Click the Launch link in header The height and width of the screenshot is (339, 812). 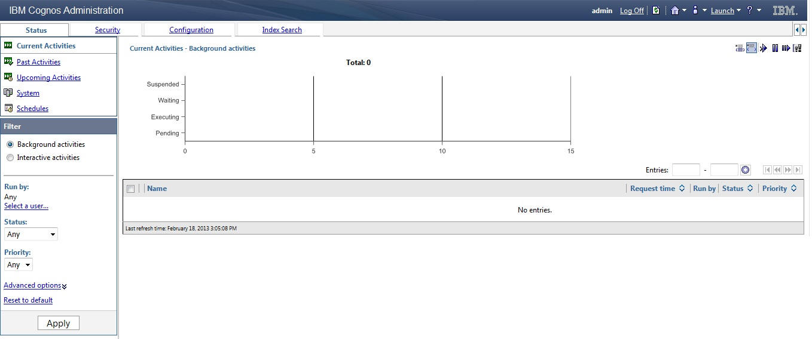(722, 11)
